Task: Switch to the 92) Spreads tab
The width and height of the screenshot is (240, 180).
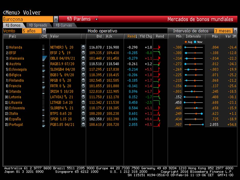Action: coord(38,25)
